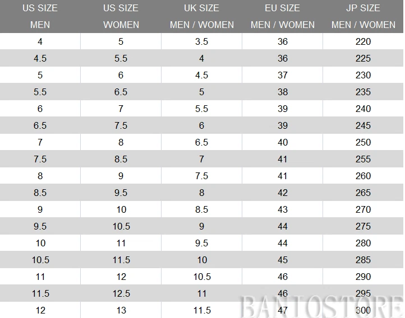
Task: Click US men size 7 cell
Action: [40, 142]
